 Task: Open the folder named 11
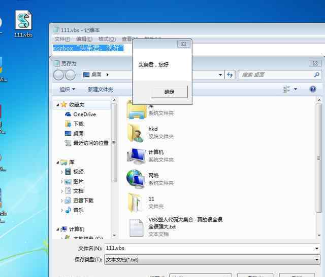tap(136, 202)
